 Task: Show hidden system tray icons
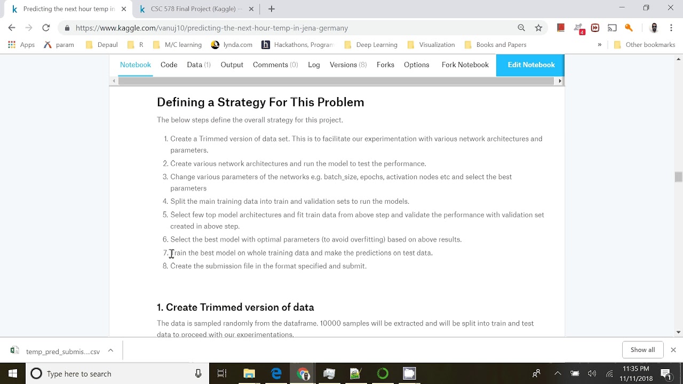(x=558, y=373)
